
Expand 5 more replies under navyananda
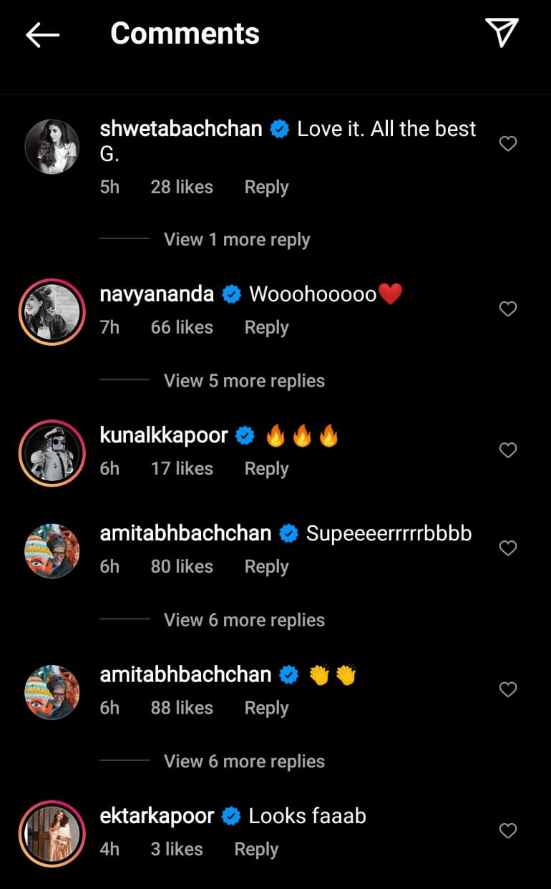(244, 381)
